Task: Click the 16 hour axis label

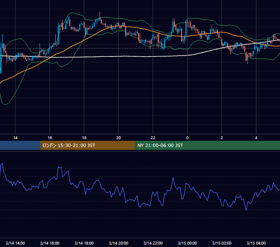Action: pyautogui.click(x=50, y=138)
